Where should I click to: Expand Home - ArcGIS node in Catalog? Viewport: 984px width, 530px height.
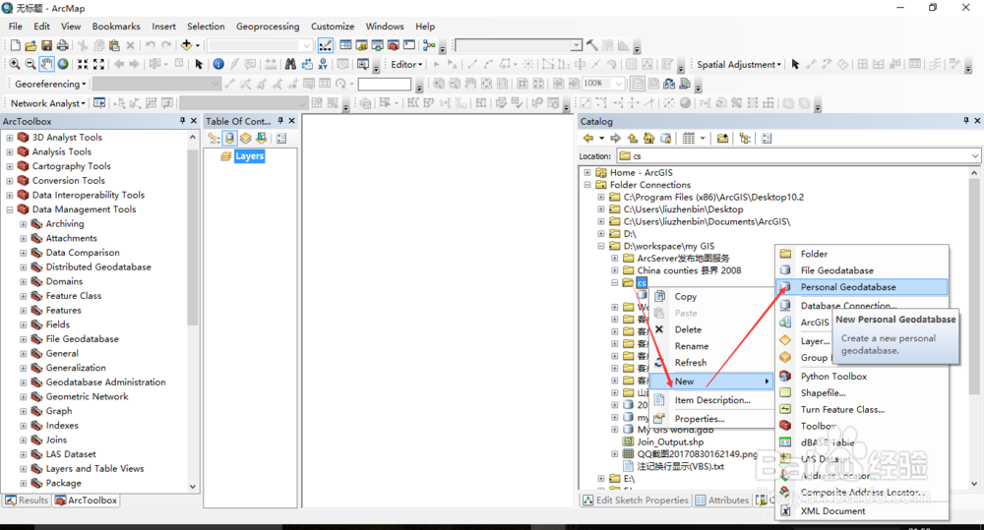point(587,172)
